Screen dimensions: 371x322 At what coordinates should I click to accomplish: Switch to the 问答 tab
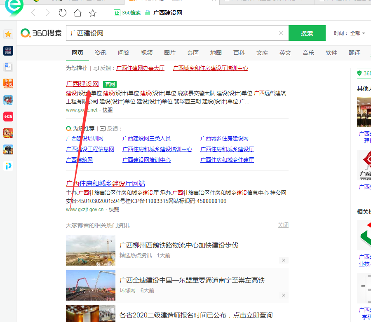124,53
